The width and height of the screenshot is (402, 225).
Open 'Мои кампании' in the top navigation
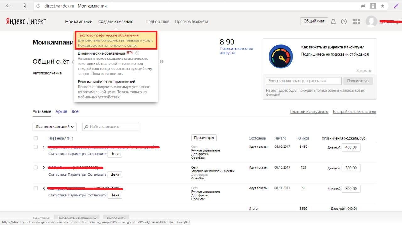click(x=79, y=22)
